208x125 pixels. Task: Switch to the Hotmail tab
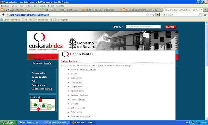pos(101,10)
